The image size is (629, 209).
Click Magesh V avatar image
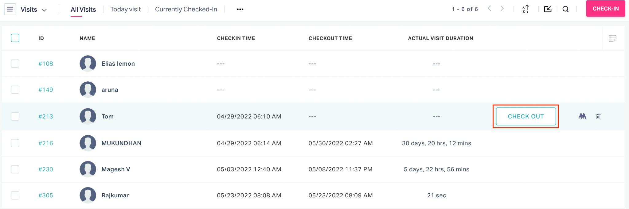coord(88,169)
